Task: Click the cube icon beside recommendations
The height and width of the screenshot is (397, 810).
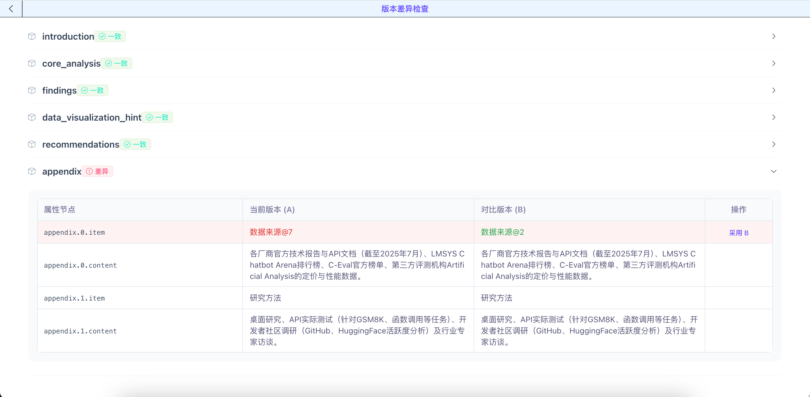Action: point(32,145)
